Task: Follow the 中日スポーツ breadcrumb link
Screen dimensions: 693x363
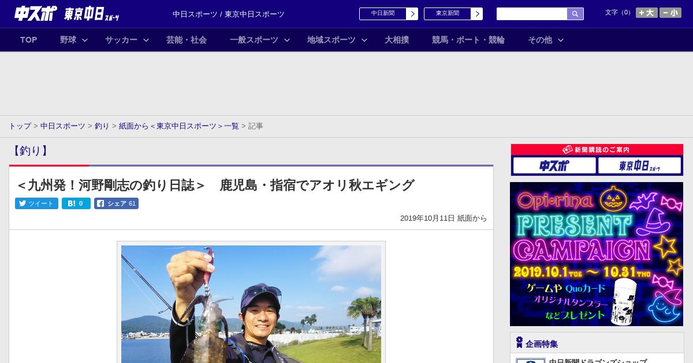Action: 63,126
